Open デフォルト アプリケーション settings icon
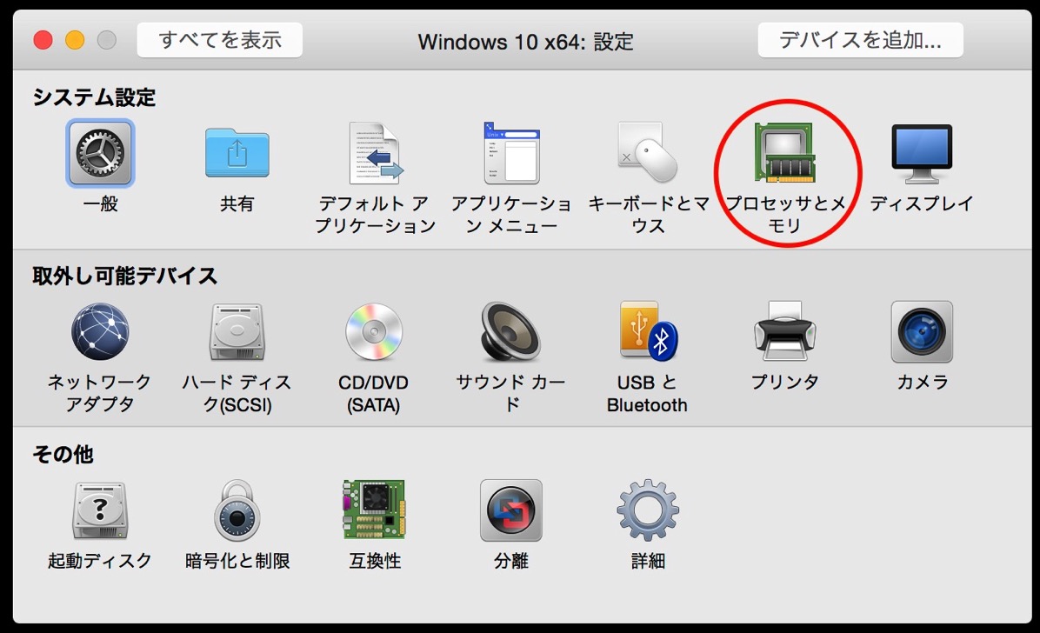 375,153
